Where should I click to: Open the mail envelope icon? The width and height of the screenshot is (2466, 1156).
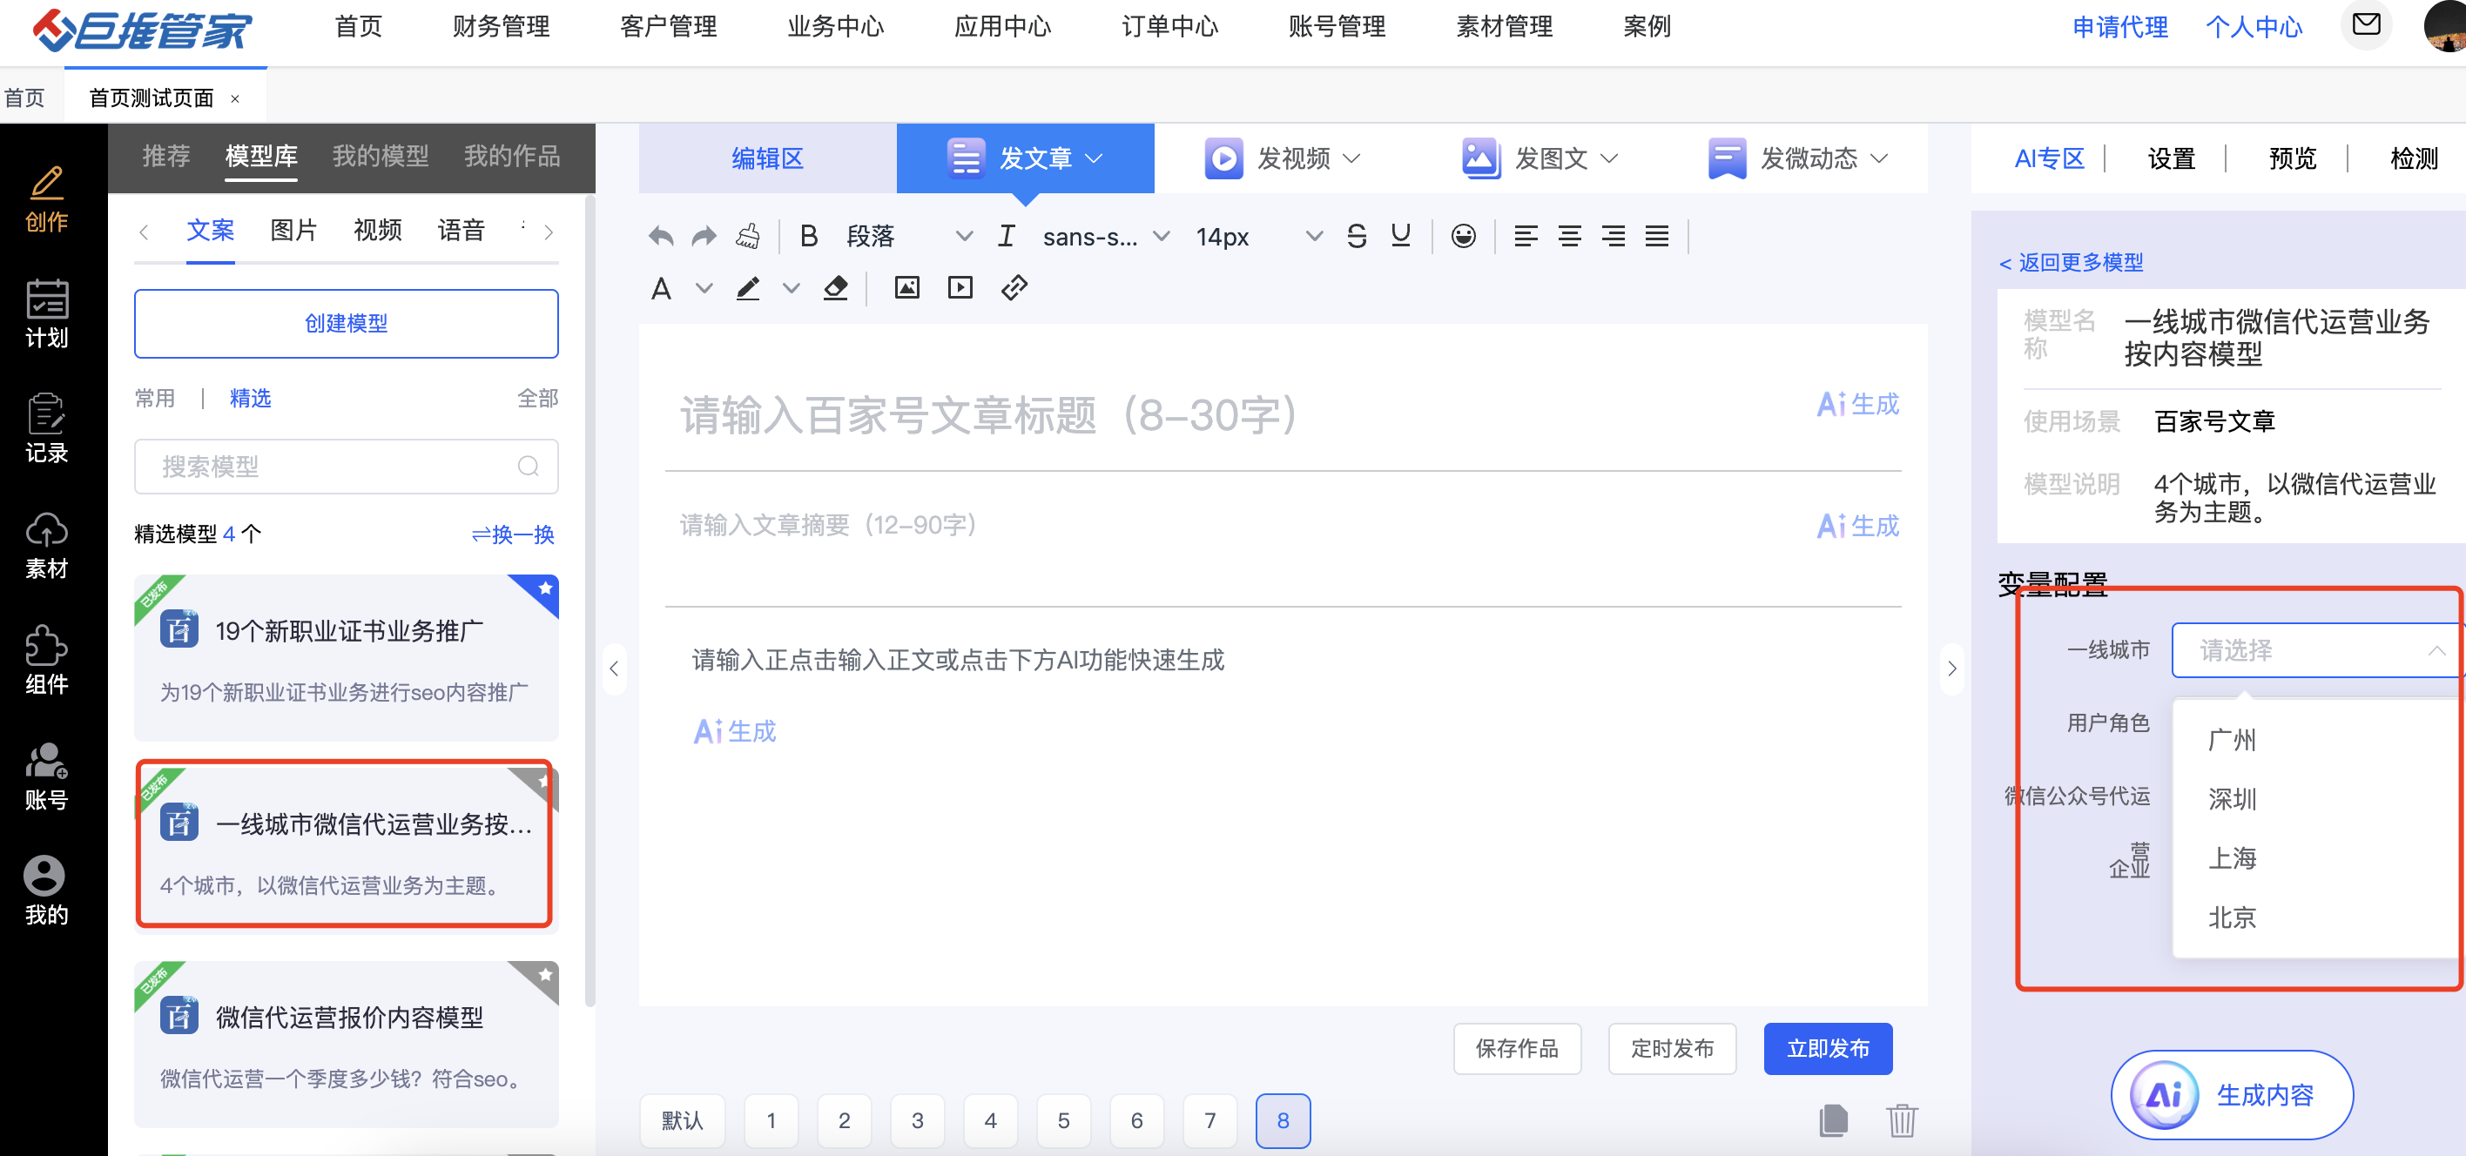point(2366,25)
